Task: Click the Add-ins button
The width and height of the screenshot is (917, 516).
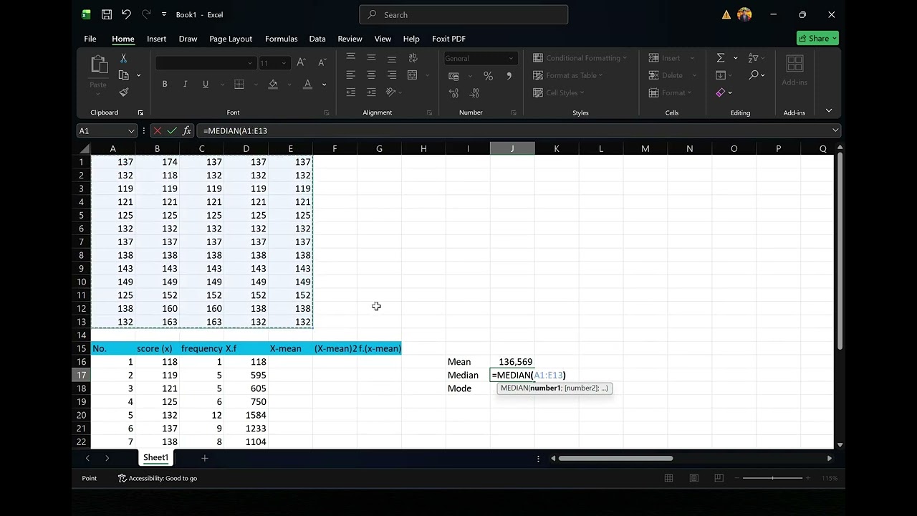Action: 794,71
